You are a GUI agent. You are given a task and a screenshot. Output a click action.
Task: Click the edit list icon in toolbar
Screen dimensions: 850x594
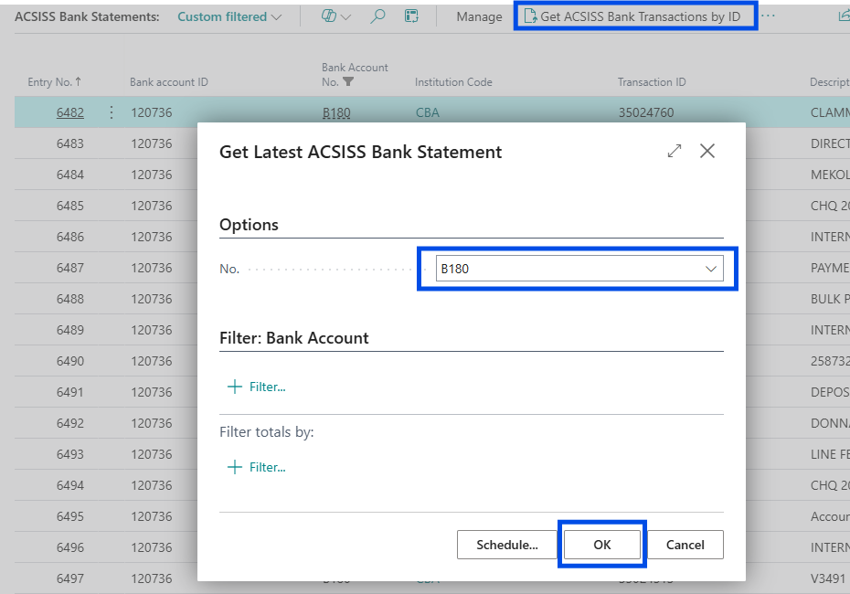click(x=412, y=16)
